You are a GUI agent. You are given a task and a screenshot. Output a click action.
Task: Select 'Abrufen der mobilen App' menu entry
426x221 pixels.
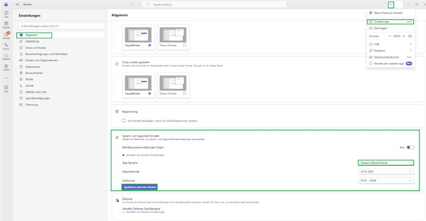coord(391,63)
